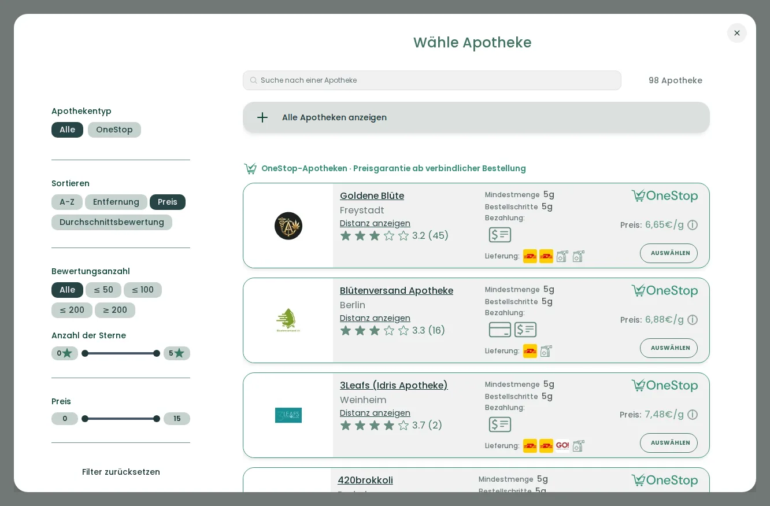Open Goldene Blüte pharmacy link
This screenshot has height=506, width=770.
point(372,196)
